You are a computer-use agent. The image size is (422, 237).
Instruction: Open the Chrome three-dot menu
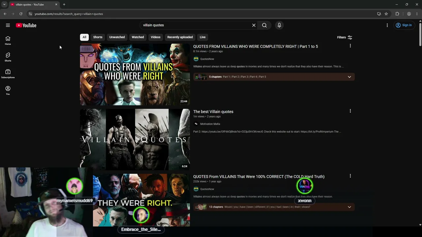[417, 14]
